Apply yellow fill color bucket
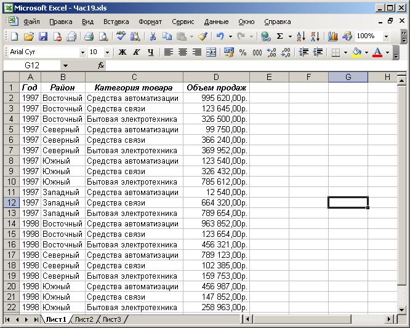This screenshot has width=410, height=328. [357, 52]
